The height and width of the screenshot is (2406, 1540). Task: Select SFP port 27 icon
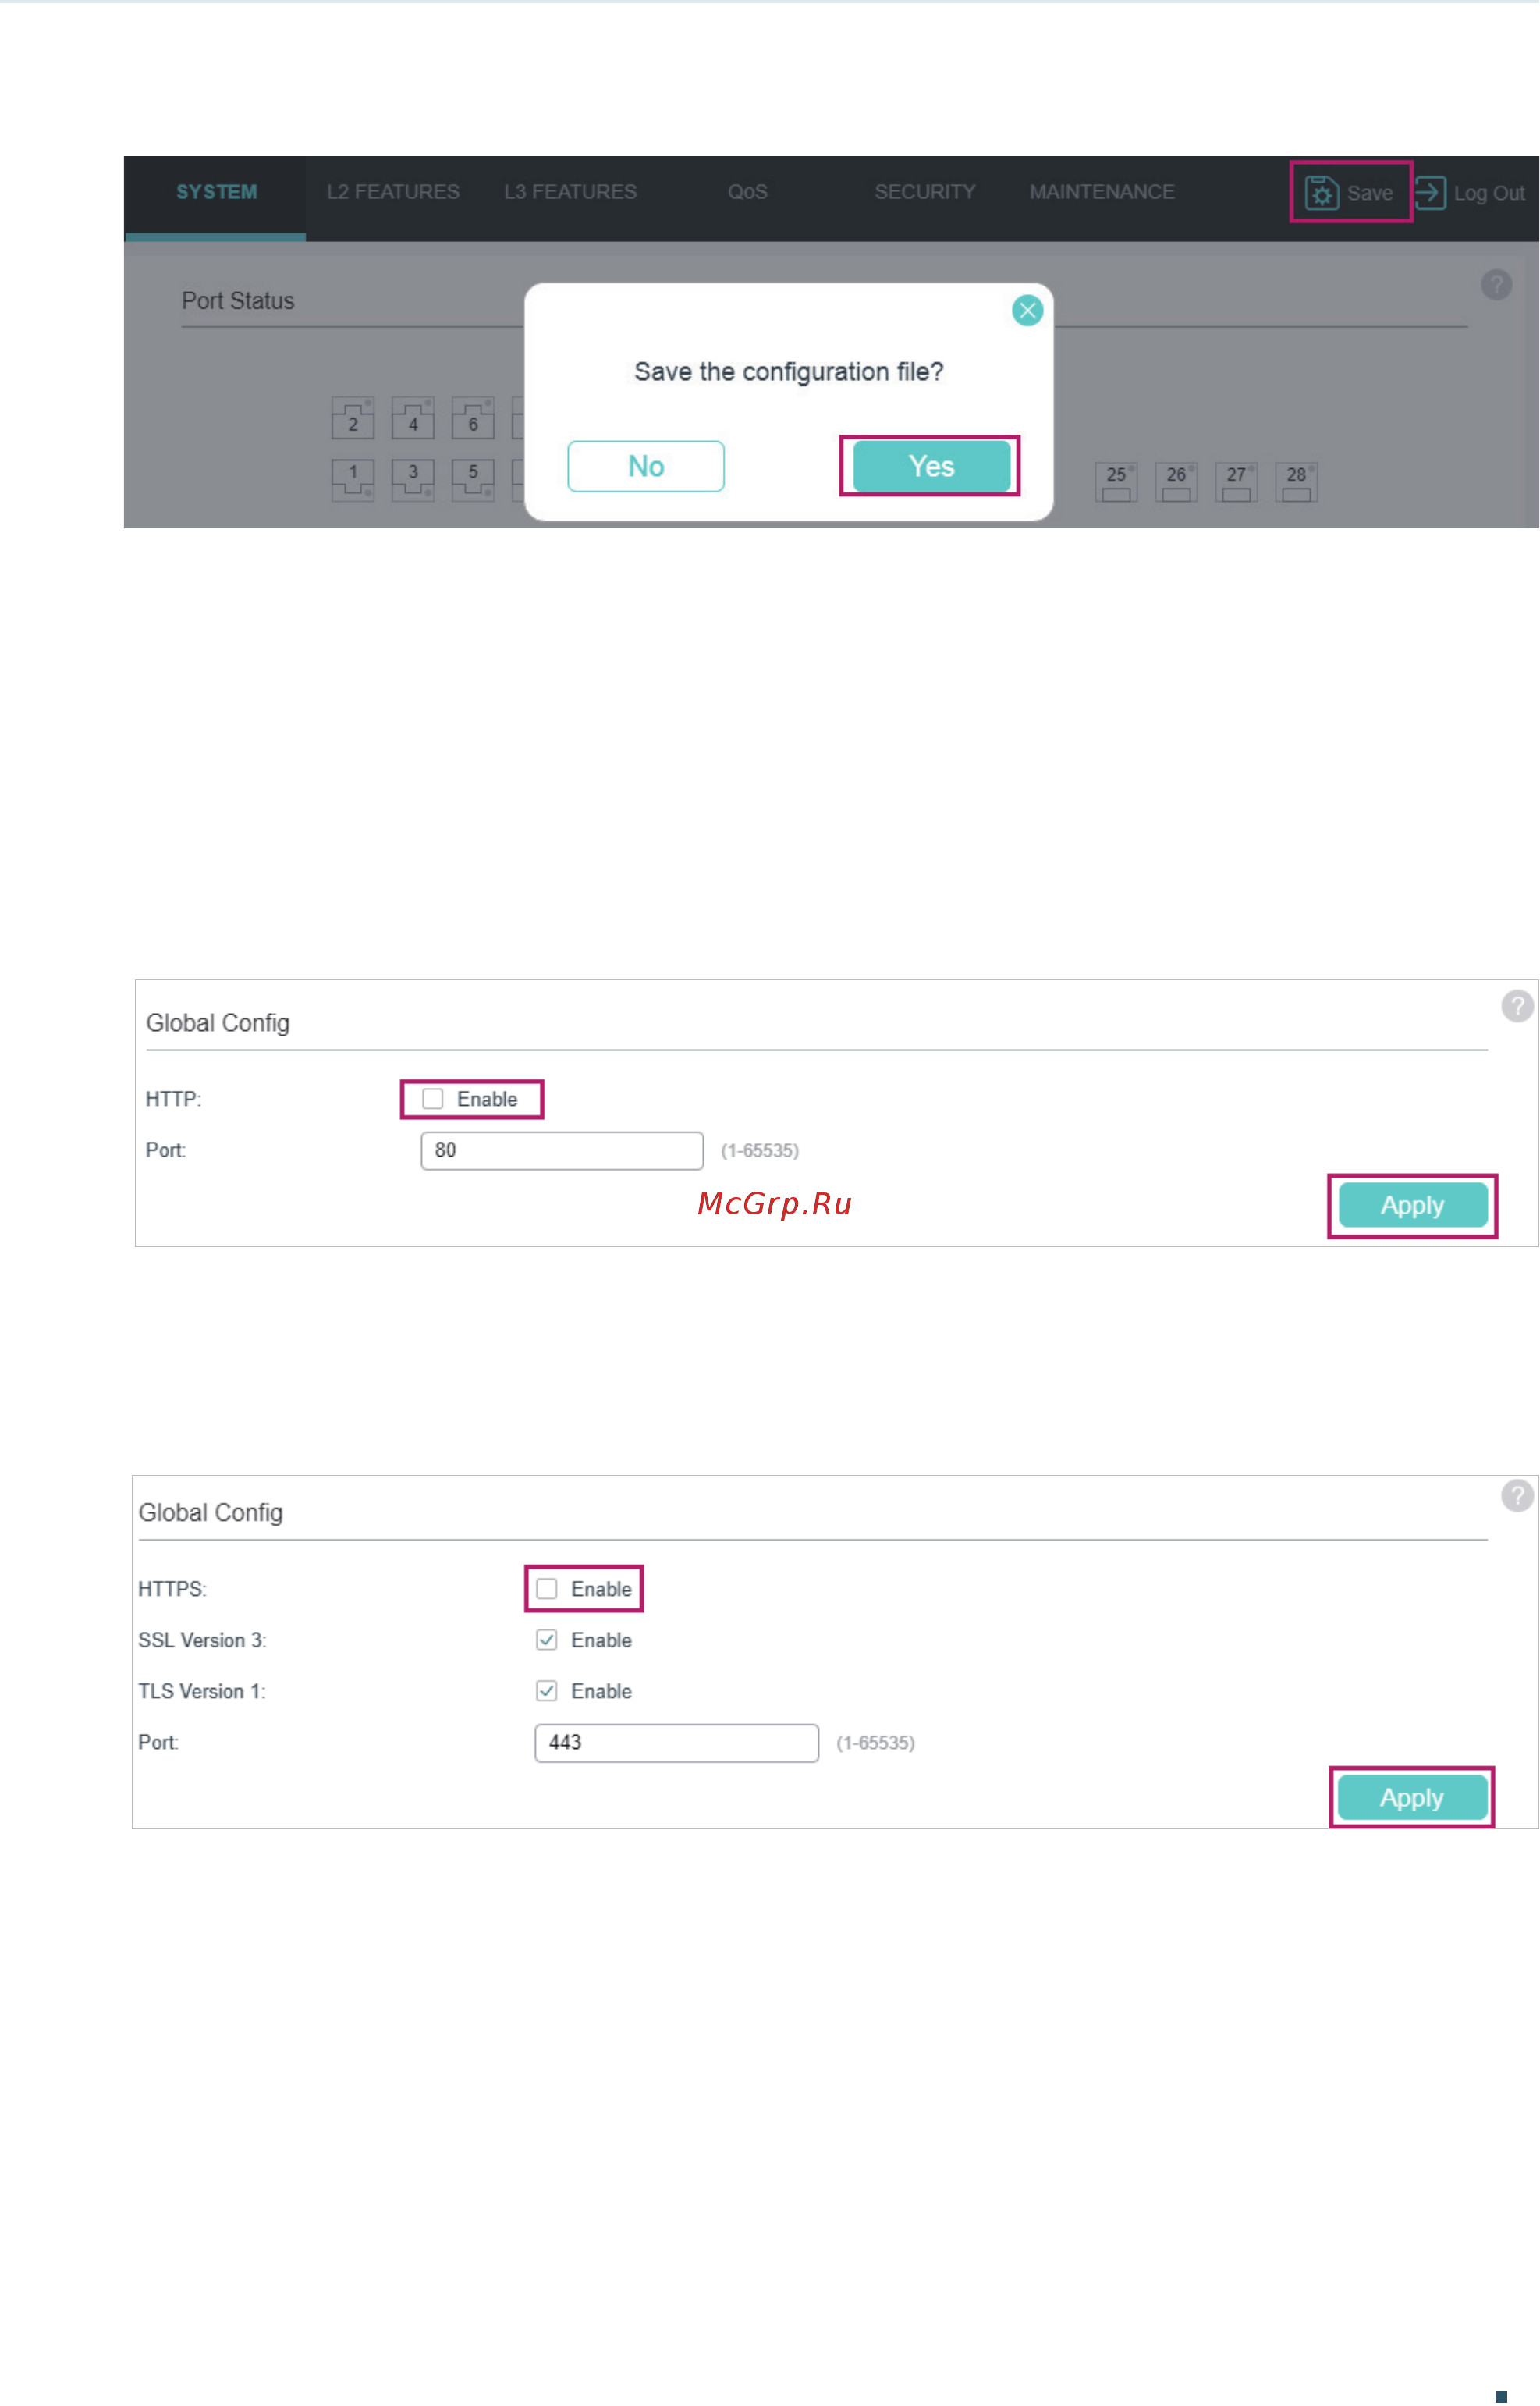1236,482
